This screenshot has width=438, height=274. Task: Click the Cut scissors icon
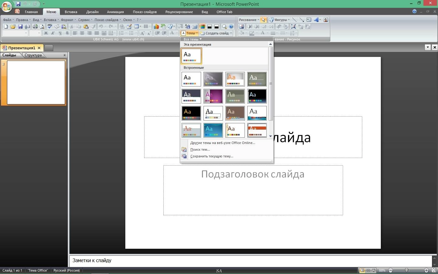(71, 26)
